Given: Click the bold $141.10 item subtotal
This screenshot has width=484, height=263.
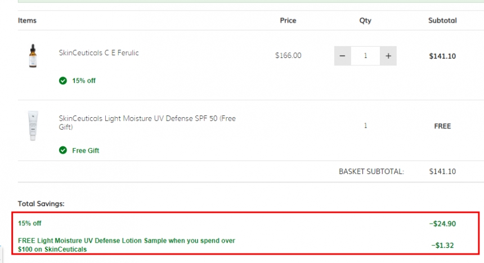Looking at the screenshot, I should [442, 56].
